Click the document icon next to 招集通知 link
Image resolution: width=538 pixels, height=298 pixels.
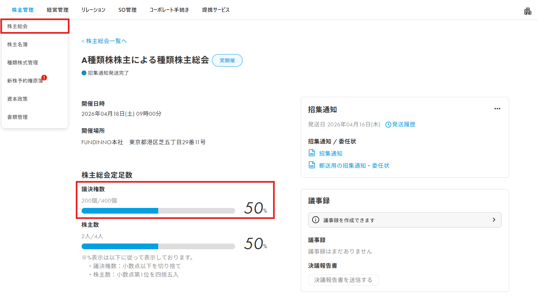[312, 153]
